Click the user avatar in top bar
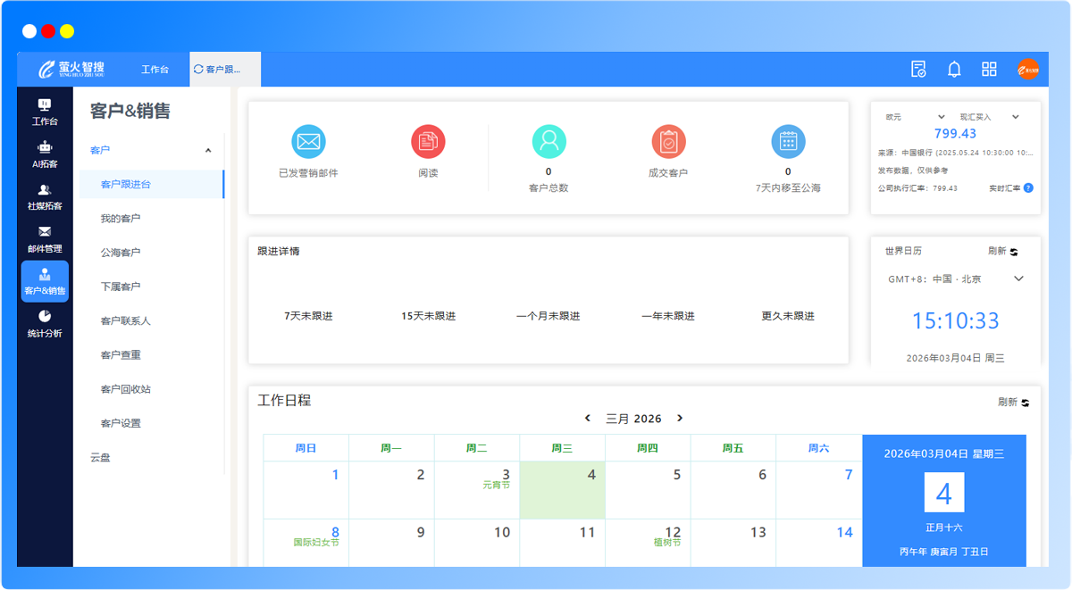The image size is (1072, 590). (1028, 70)
